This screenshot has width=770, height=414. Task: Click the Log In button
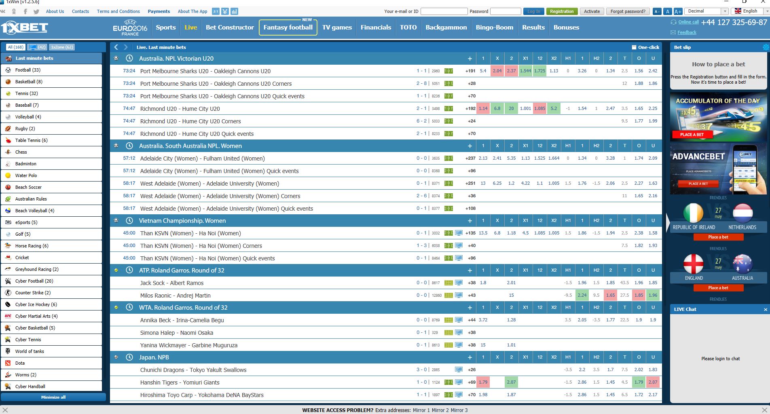(x=533, y=11)
